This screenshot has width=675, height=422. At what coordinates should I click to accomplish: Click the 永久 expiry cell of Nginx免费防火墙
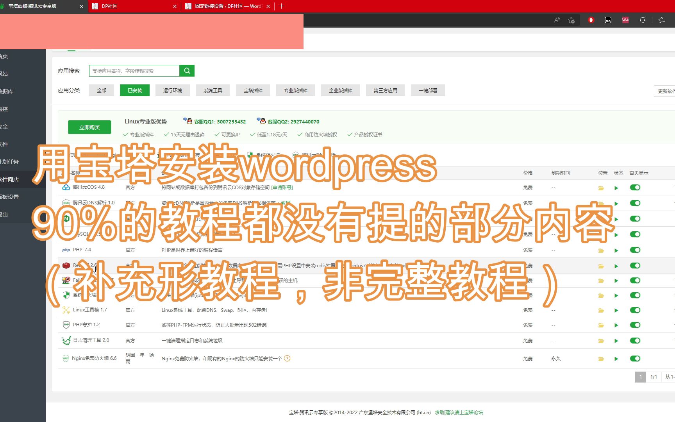(x=556, y=359)
